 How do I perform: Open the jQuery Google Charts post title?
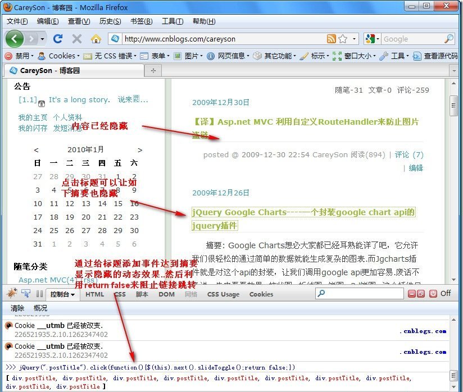click(x=303, y=218)
